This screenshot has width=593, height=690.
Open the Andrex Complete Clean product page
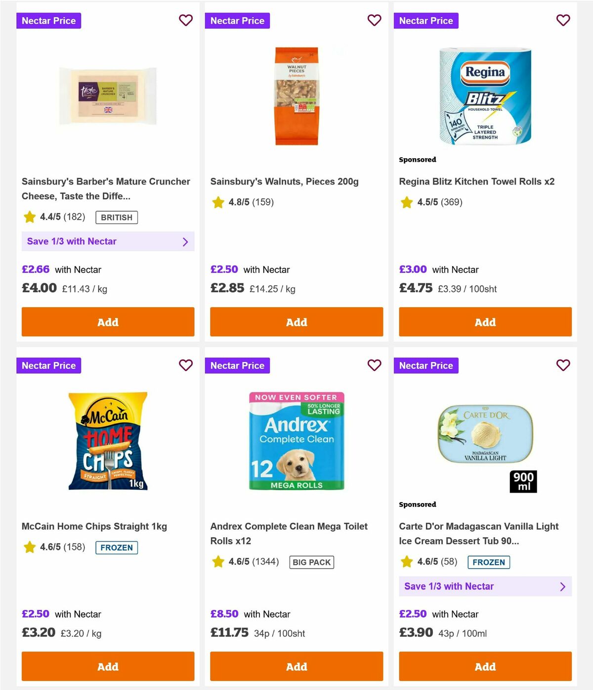[x=289, y=533]
